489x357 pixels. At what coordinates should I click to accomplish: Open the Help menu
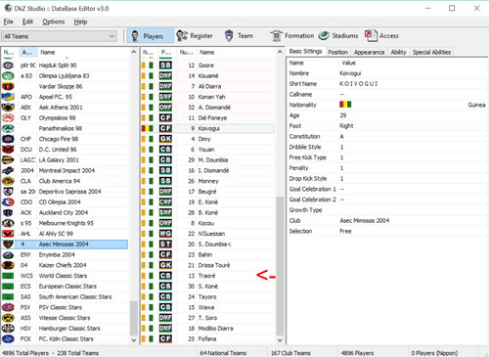(80, 22)
